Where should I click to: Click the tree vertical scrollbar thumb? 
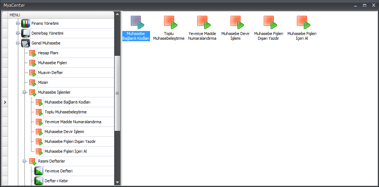(118, 93)
